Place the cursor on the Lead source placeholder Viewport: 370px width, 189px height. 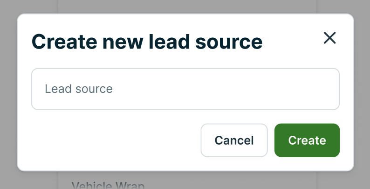tap(79, 89)
